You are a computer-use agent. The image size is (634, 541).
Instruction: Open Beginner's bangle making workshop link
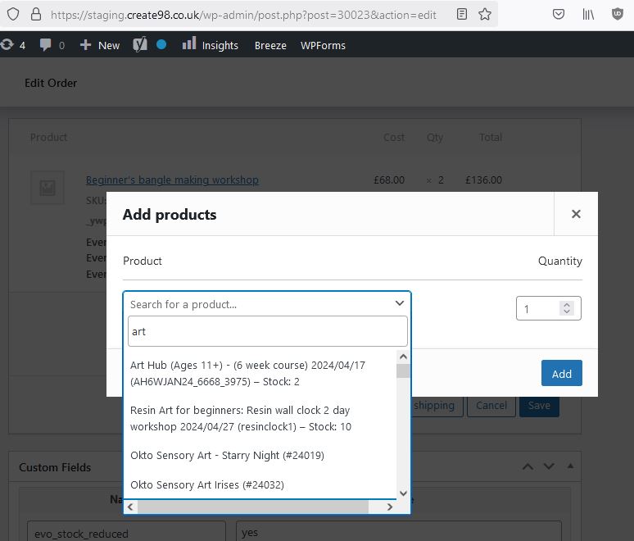172,180
